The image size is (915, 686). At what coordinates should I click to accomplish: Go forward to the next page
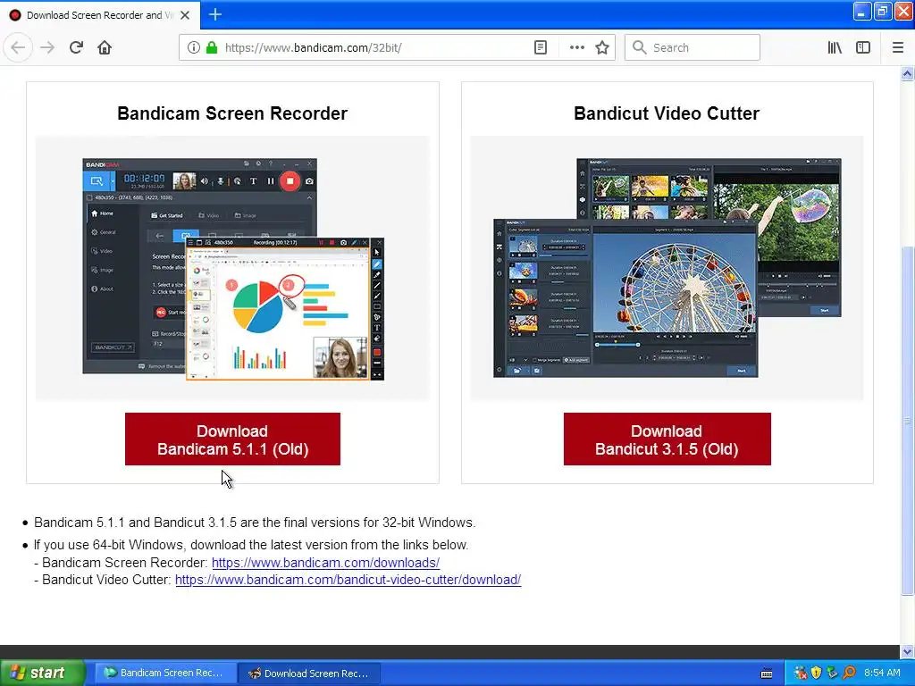point(47,47)
